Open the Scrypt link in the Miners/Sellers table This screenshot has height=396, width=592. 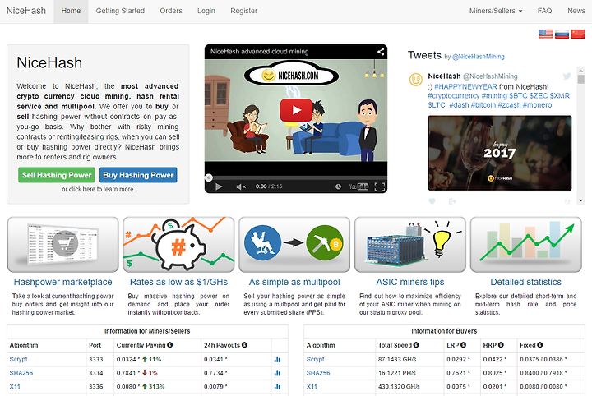coord(18,359)
